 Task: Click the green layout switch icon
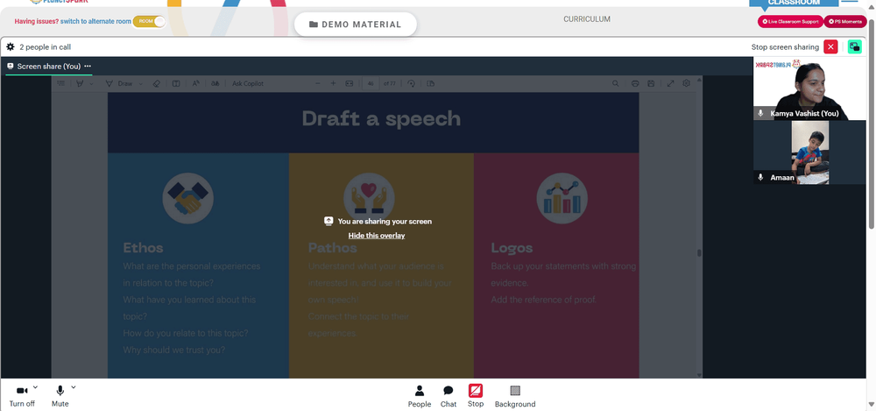(854, 47)
